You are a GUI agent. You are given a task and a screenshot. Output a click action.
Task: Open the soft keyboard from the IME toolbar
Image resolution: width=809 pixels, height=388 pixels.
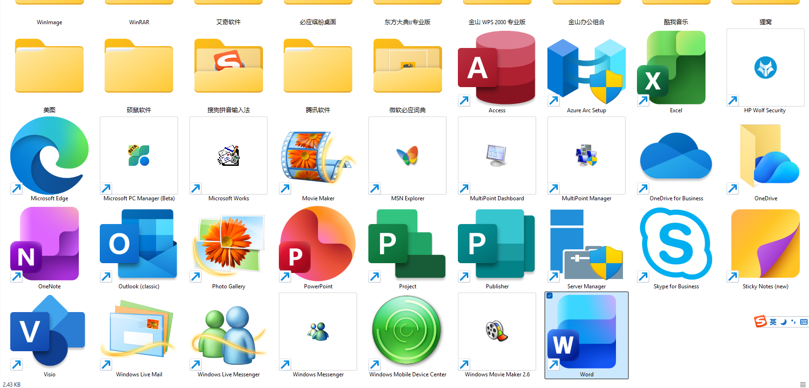point(803,322)
